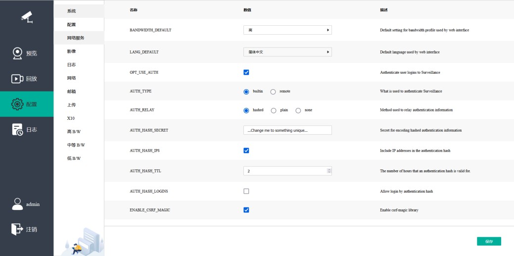The height and width of the screenshot is (256, 514).
Task: Uncheck the OPT_USE_AUTH checkbox
Action: coord(246,72)
